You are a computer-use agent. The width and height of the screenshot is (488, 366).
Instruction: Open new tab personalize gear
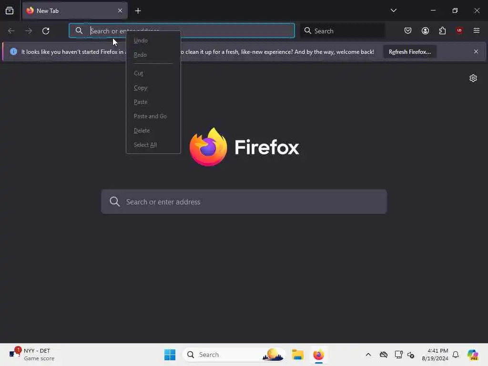pyautogui.click(x=473, y=78)
